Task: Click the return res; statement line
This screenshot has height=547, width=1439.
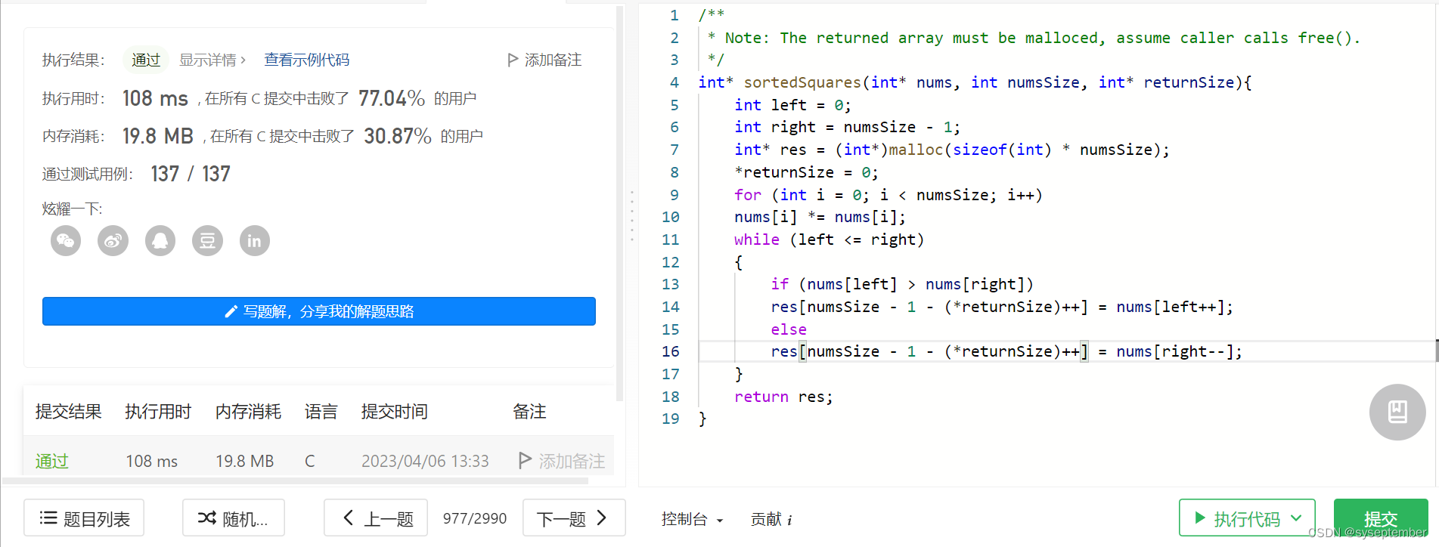Action: pos(783,397)
